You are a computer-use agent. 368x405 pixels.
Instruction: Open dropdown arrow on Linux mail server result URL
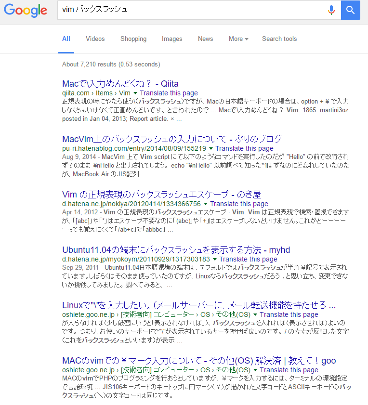coord(255,314)
